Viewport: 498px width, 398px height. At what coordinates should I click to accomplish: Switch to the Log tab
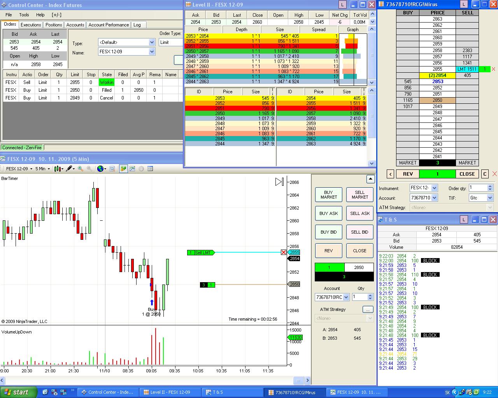[x=137, y=24]
